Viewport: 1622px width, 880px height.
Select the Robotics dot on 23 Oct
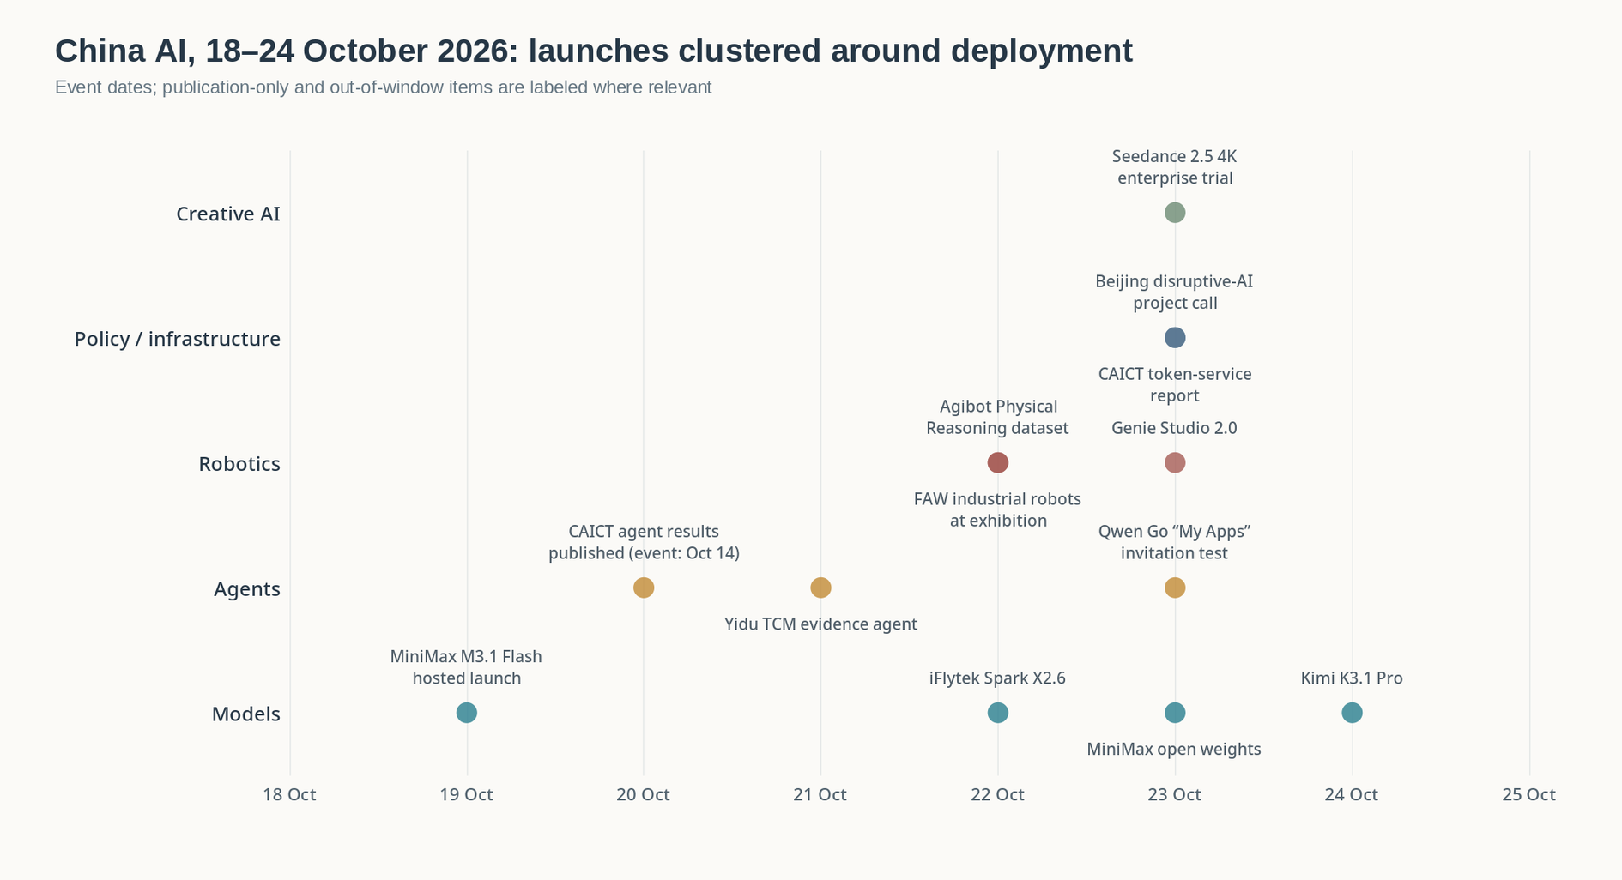1175,463
